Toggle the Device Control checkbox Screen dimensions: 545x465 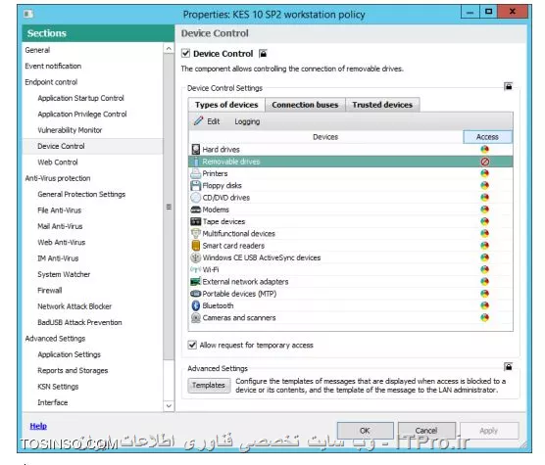pyautogui.click(x=185, y=53)
